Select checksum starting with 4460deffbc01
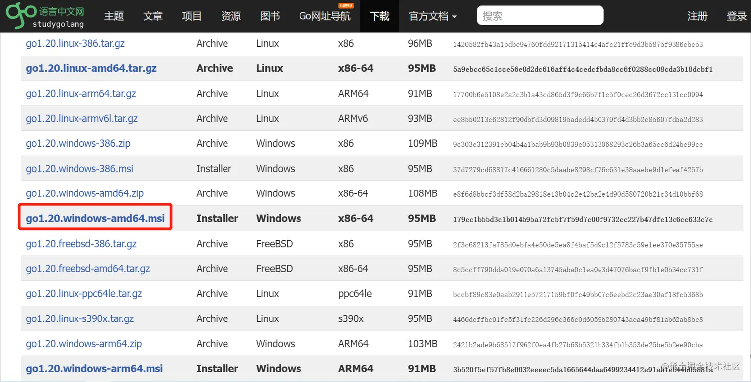The image size is (751, 382). (x=578, y=319)
